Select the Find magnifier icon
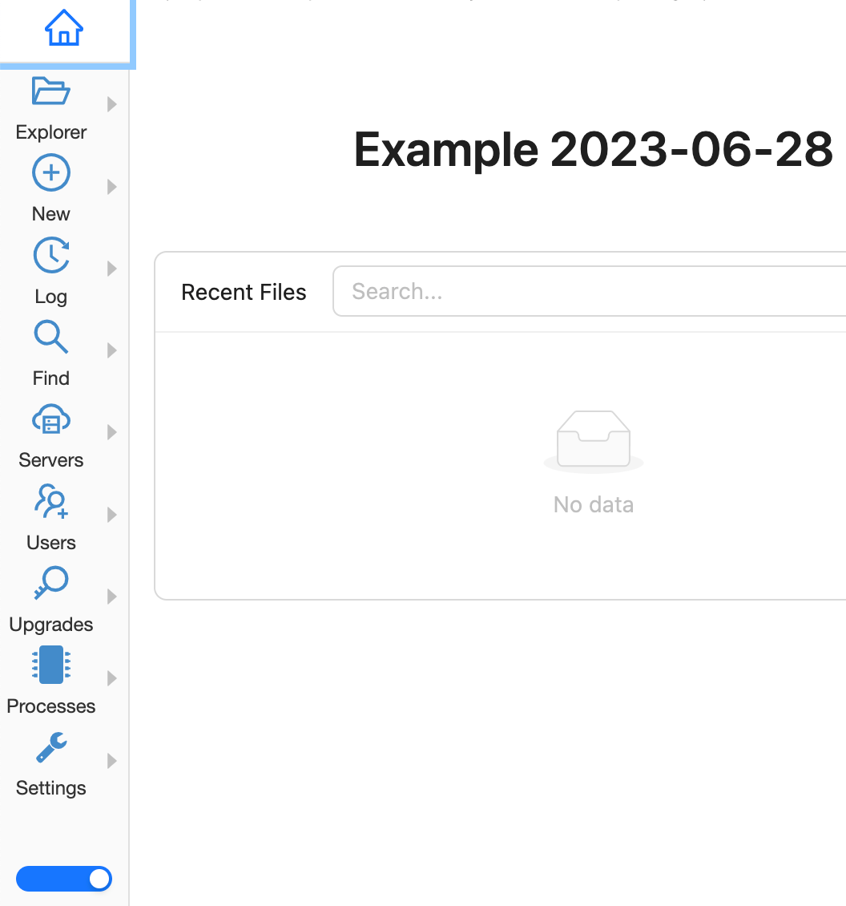The height and width of the screenshot is (906, 846). 50,336
